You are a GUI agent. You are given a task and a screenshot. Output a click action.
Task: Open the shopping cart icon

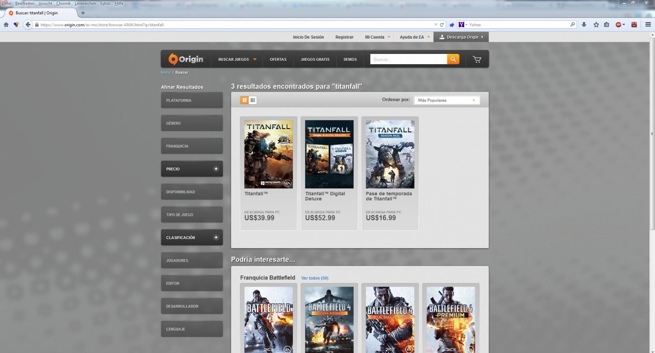click(477, 59)
